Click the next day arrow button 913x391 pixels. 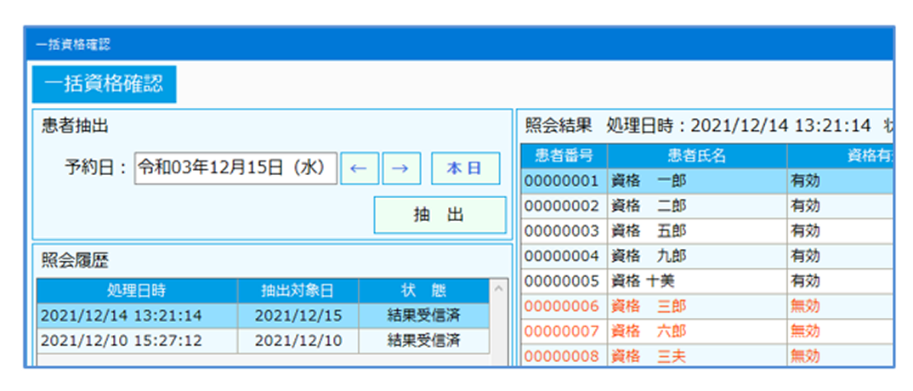tap(402, 169)
